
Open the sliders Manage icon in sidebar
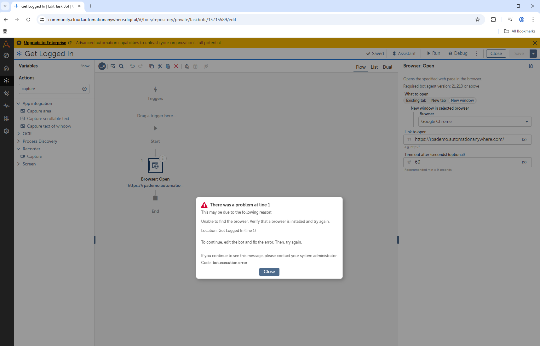click(6, 118)
